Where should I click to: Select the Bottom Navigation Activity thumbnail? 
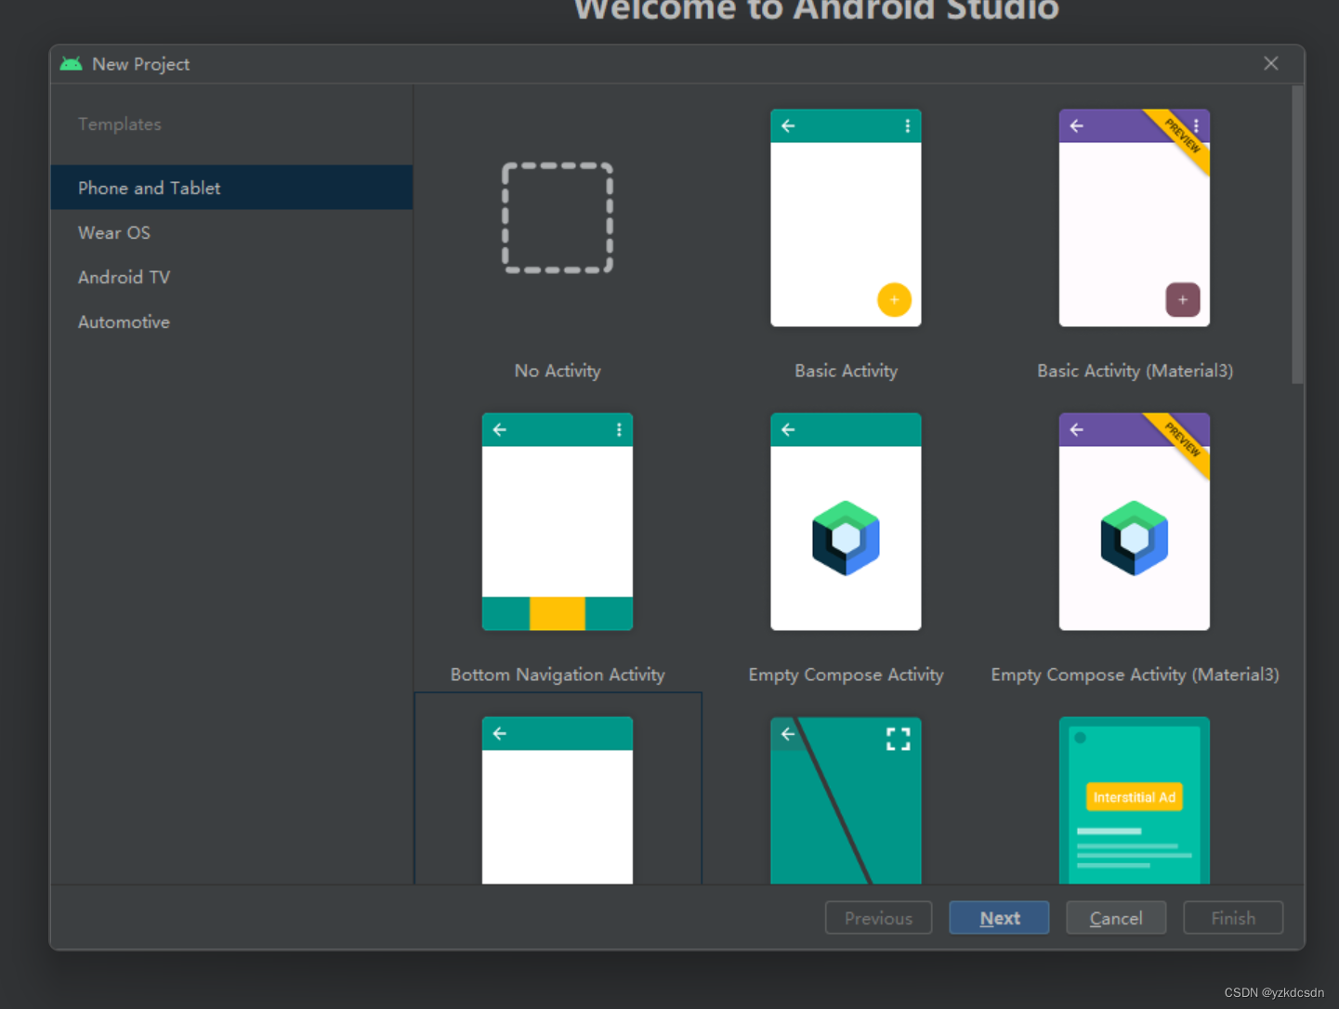(558, 522)
